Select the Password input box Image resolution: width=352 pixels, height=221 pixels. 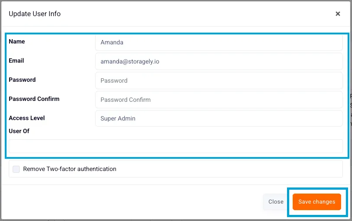pos(219,80)
